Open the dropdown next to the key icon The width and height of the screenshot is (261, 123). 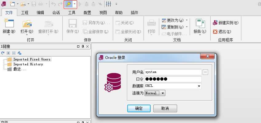click(75, 4)
